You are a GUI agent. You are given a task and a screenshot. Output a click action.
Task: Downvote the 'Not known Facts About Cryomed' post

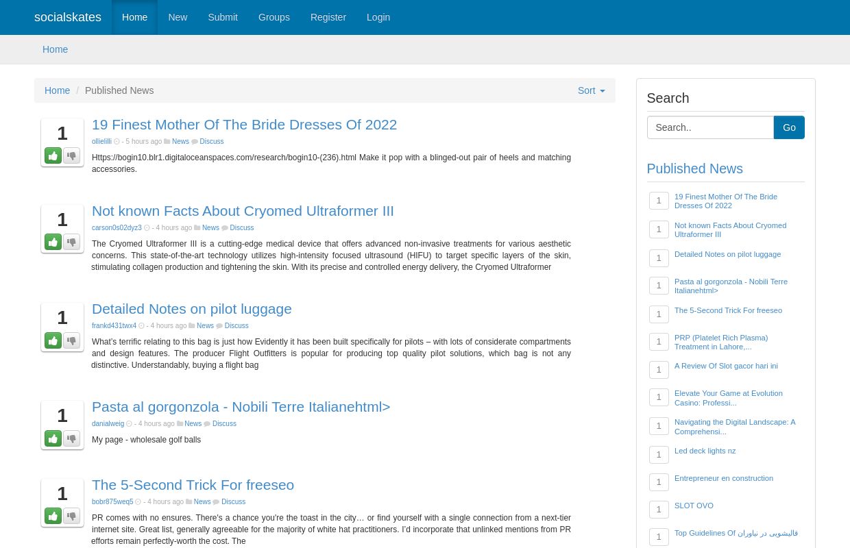point(71,242)
